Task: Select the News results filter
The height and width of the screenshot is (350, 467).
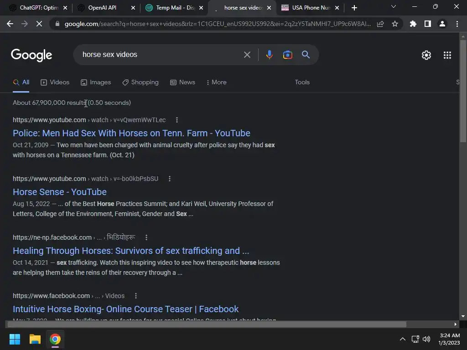Action: click(x=182, y=82)
